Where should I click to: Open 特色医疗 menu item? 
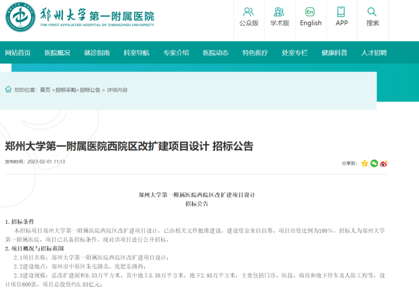pos(255,53)
